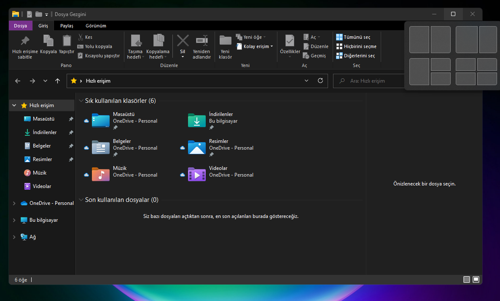Open the İndirilenler folder tile
Screen dimensions: 500x301
pyautogui.click(x=213, y=121)
